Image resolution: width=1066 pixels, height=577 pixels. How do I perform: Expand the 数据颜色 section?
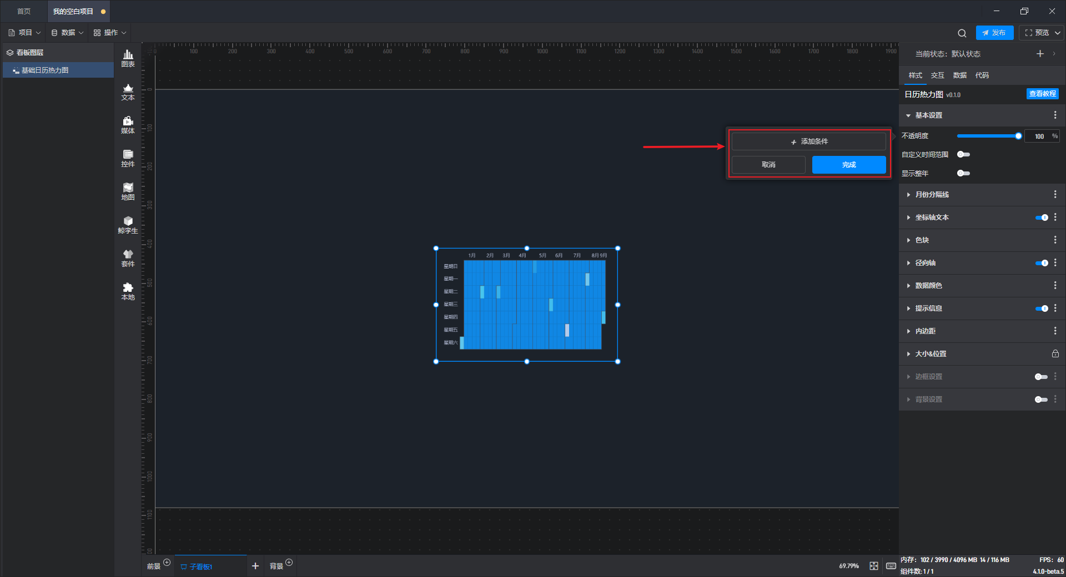(908, 286)
